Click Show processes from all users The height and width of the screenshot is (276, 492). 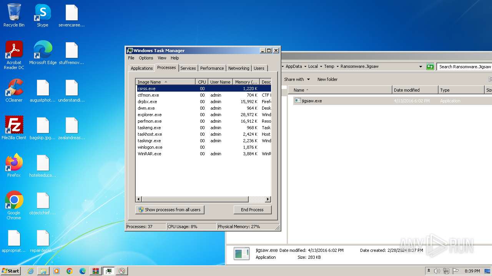tap(170, 210)
